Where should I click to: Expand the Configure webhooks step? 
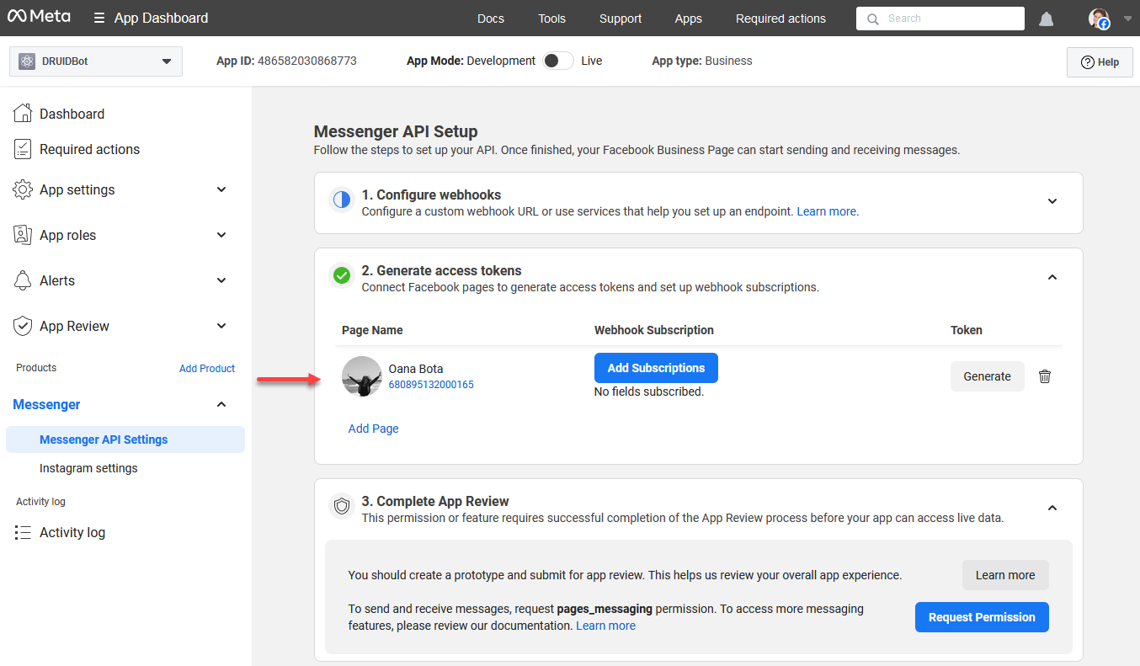[x=1052, y=201]
